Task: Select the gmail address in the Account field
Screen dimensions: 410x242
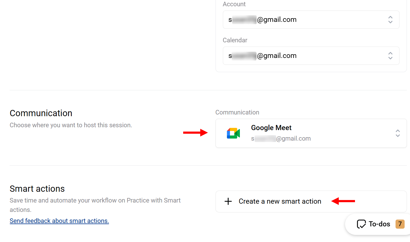Action: (x=262, y=20)
